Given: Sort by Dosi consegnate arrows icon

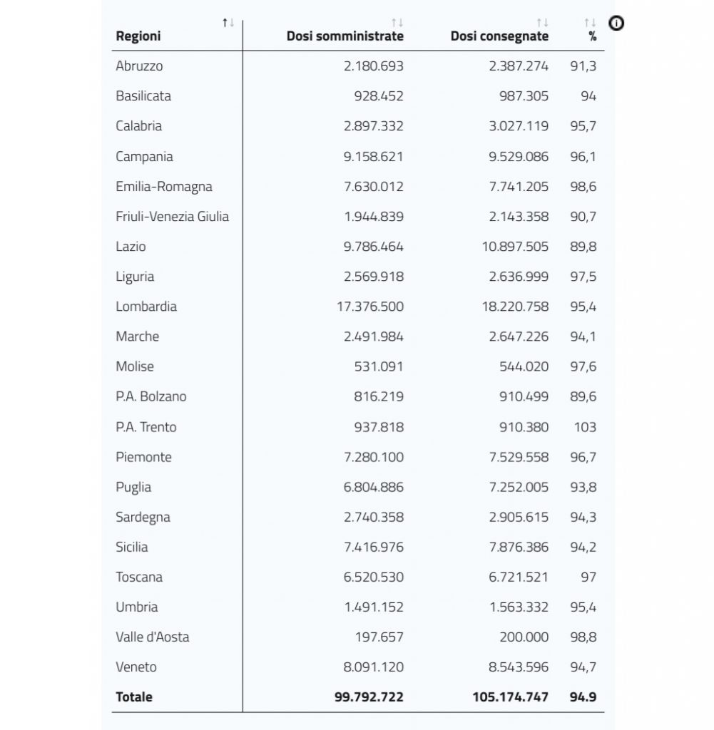Looking at the screenshot, I should (x=543, y=22).
